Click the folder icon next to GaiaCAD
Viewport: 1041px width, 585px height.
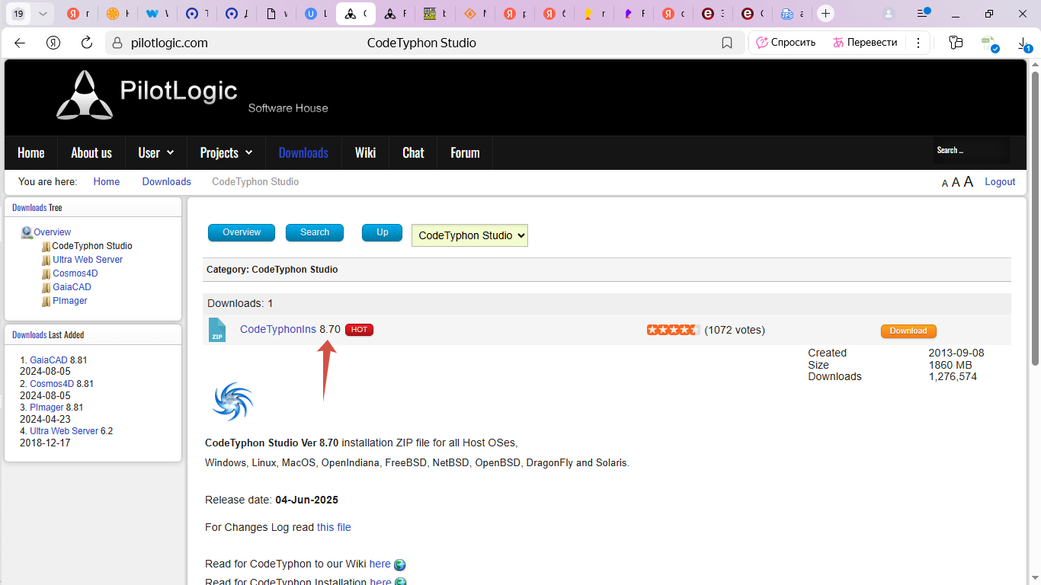point(46,288)
